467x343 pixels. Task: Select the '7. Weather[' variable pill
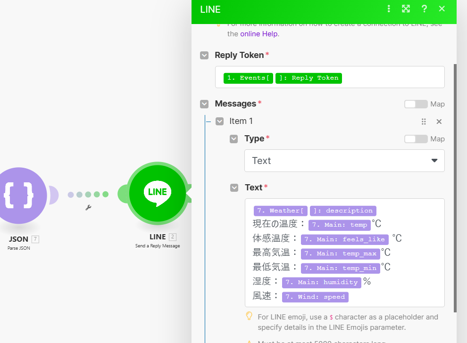coord(281,211)
